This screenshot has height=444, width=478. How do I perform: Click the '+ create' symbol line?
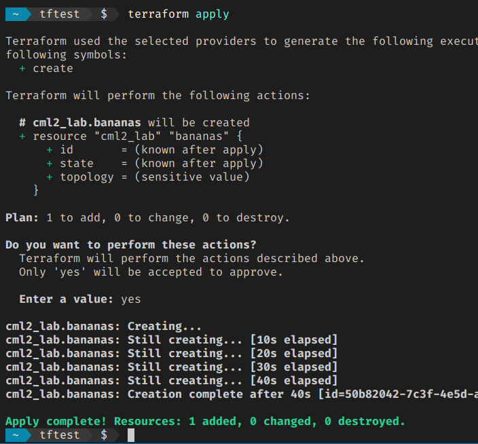click(46, 69)
